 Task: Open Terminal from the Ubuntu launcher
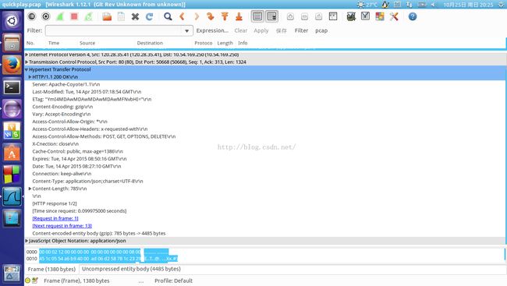(x=12, y=87)
